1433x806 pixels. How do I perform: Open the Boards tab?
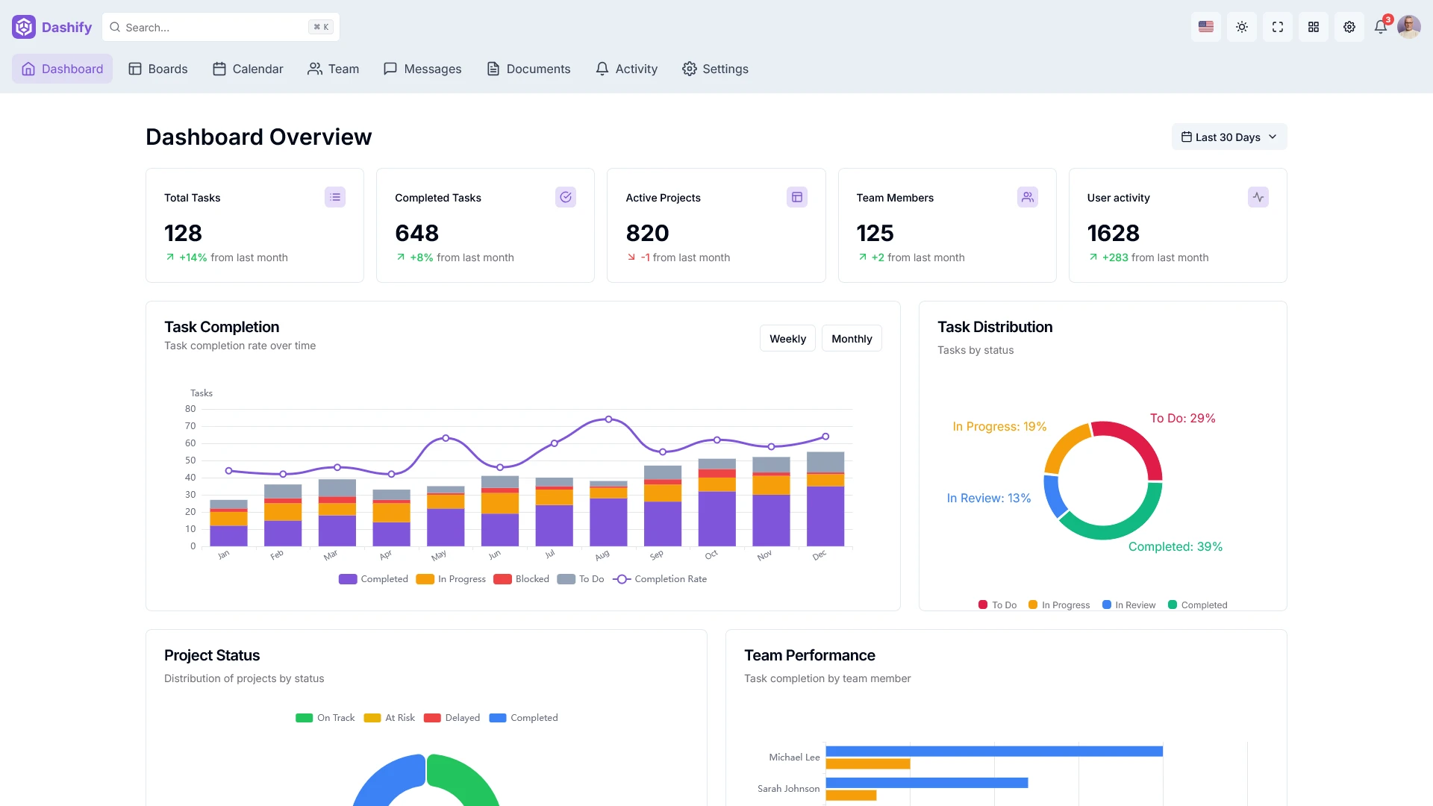click(x=157, y=69)
